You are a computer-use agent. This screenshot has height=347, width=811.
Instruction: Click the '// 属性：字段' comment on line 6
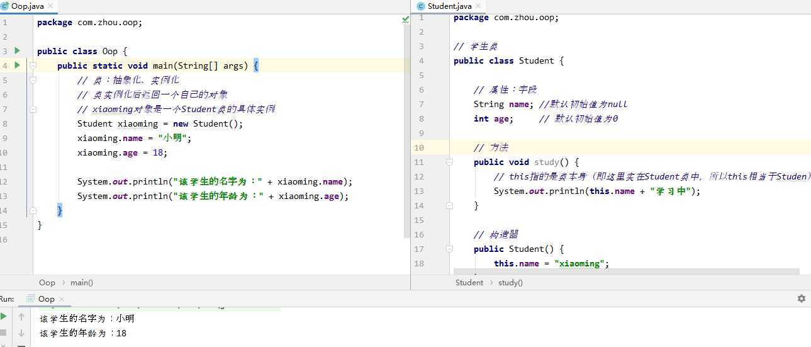[x=505, y=89]
